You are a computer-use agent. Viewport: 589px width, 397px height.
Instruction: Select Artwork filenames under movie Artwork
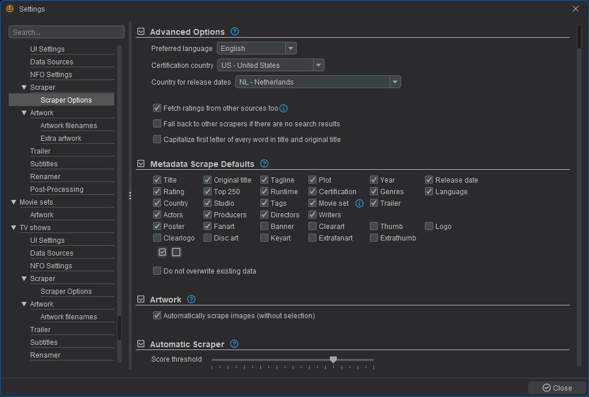(x=68, y=126)
